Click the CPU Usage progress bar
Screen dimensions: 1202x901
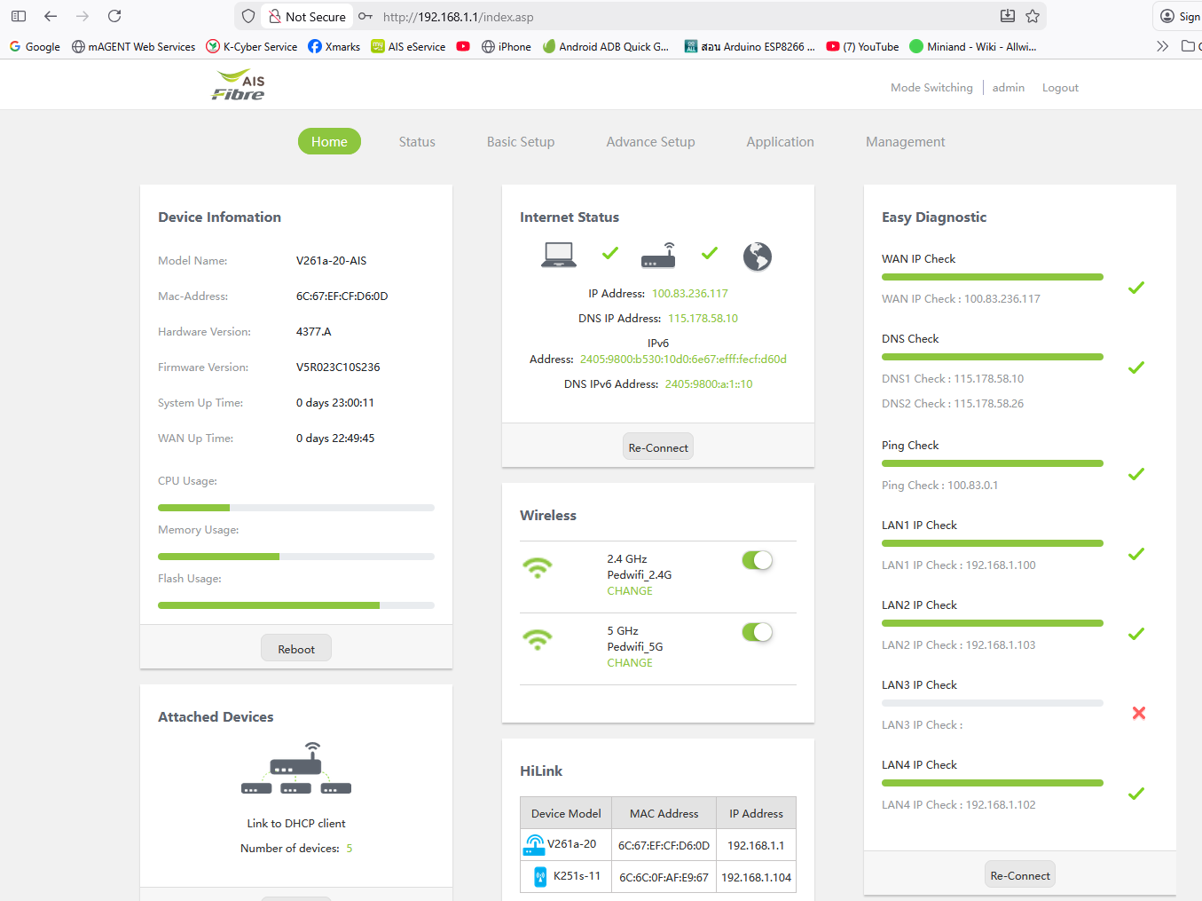pyautogui.click(x=296, y=508)
